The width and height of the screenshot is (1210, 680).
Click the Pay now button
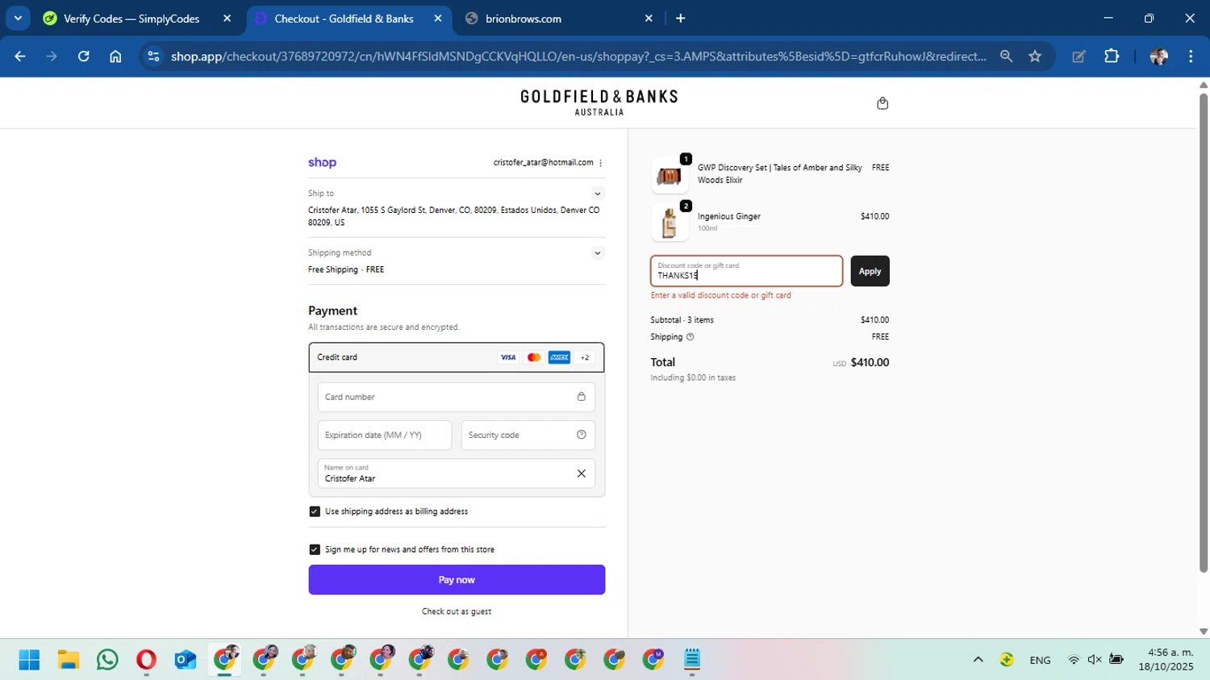457,580
